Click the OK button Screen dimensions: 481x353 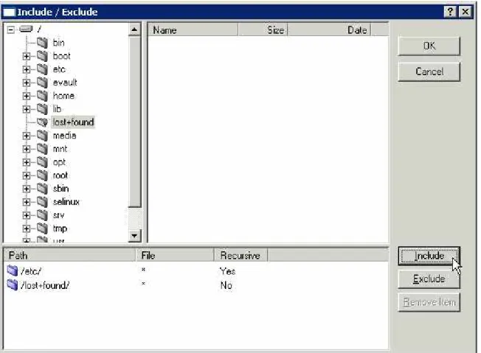429,46
